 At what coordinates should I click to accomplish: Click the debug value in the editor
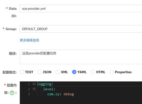(69, 94)
